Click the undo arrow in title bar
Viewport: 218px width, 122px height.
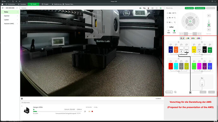[x=16, y=1]
